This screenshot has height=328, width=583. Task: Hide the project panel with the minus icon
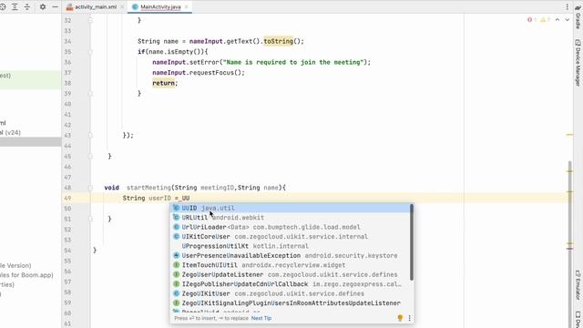(x=55, y=6)
